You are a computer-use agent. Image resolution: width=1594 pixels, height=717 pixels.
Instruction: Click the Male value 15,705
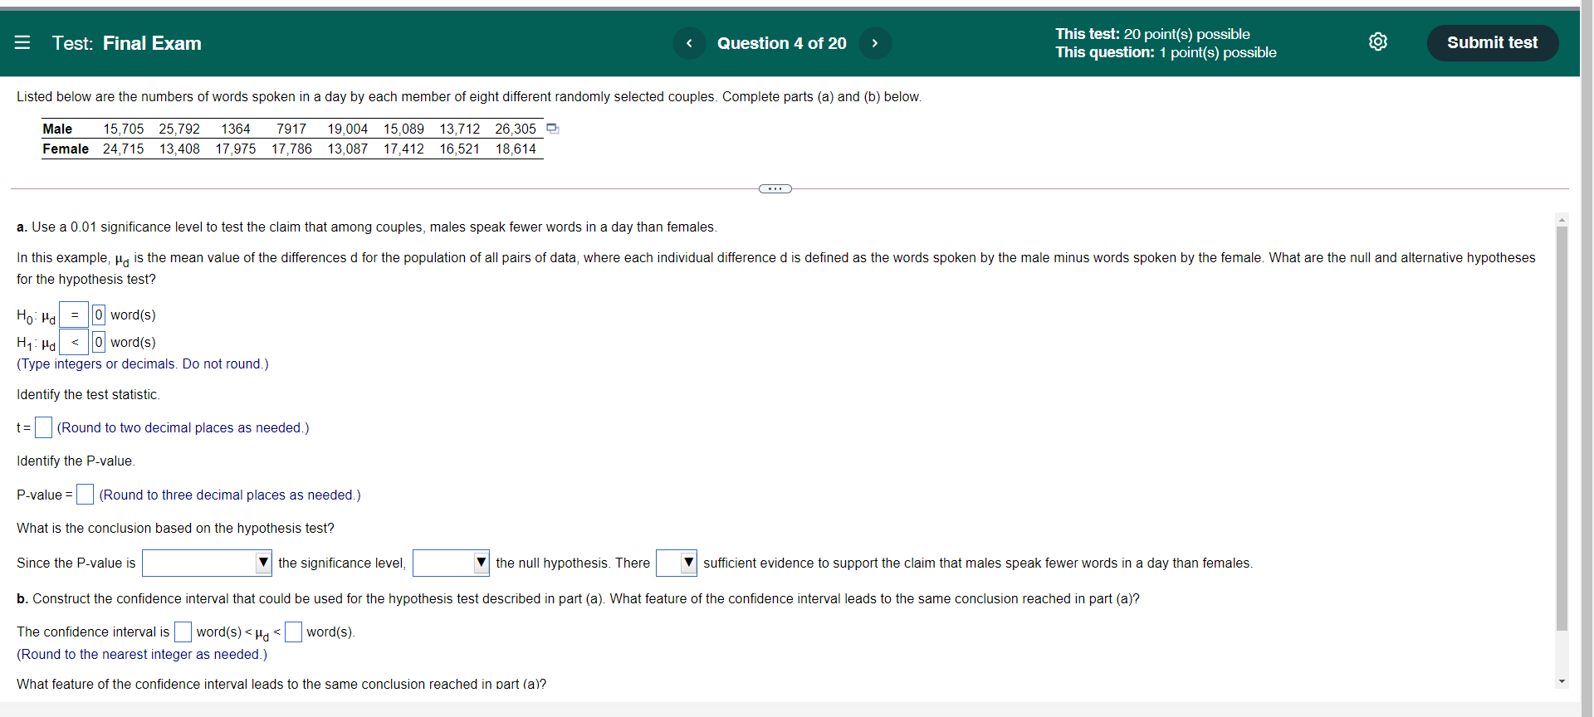123,129
